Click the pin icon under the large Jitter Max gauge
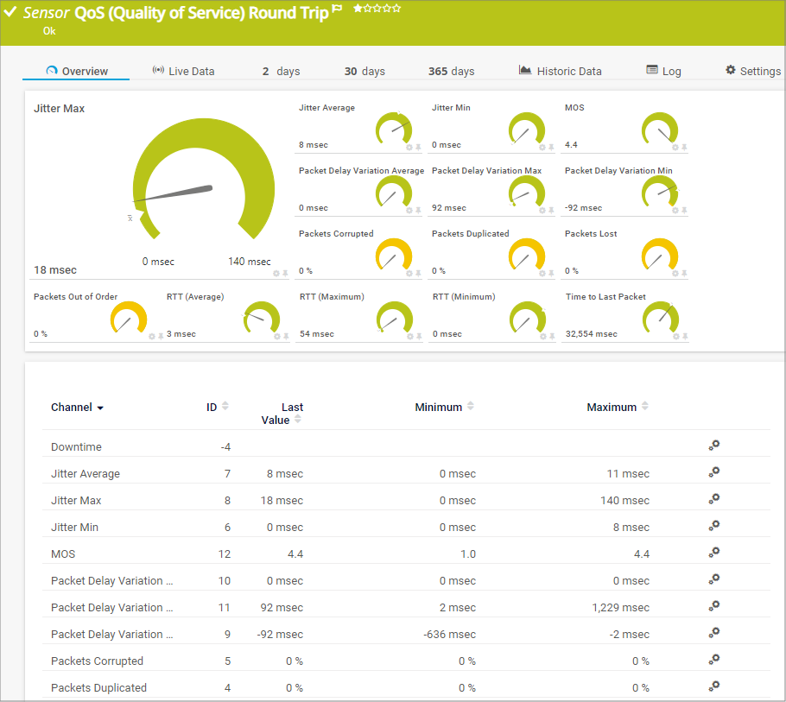Screen dimensions: 786x702 pyautogui.click(x=285, y=274)
